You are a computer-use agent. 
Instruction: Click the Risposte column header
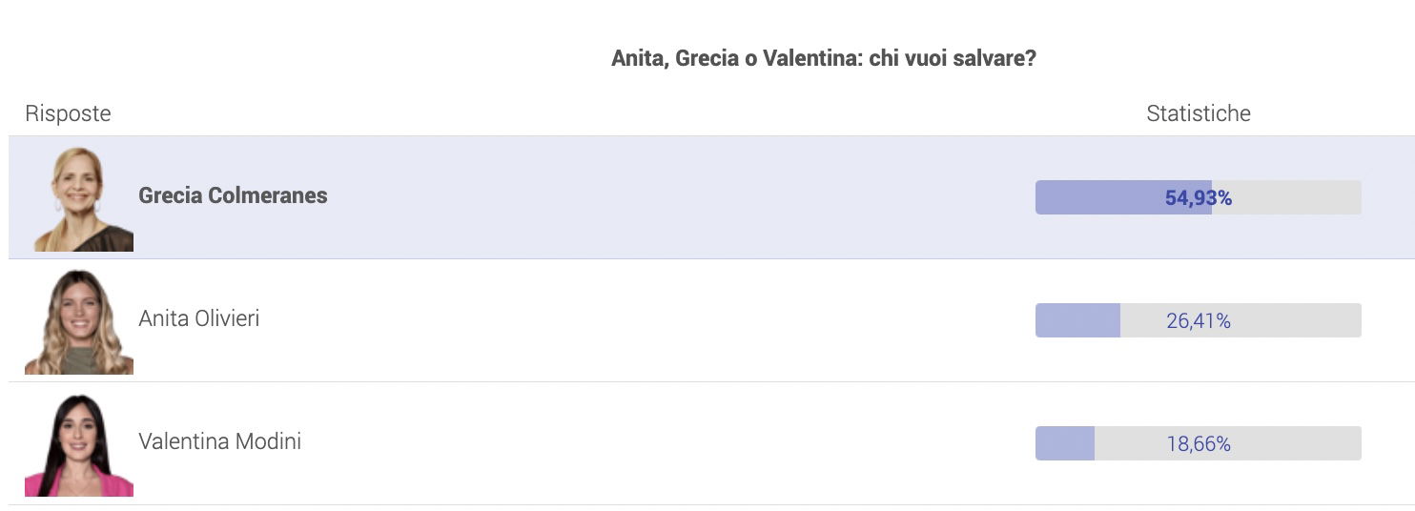click(68, 113)
